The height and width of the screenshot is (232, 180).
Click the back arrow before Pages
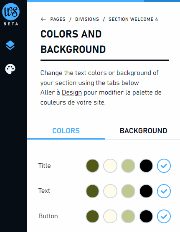(43, 19)
